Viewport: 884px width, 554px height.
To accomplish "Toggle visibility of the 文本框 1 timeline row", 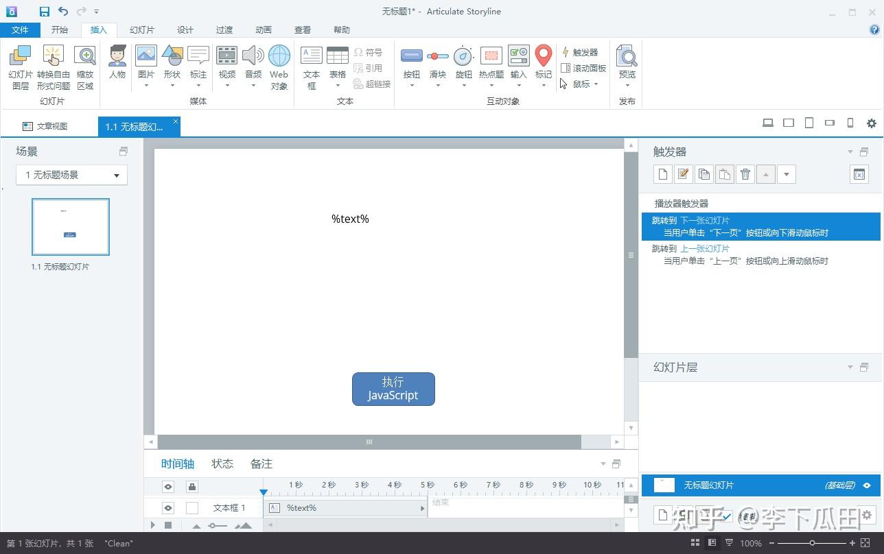I will 168,508.
